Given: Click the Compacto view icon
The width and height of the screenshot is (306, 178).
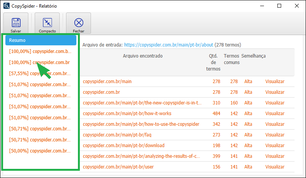Looking at the screenshot, I should [x=47, y=23].
